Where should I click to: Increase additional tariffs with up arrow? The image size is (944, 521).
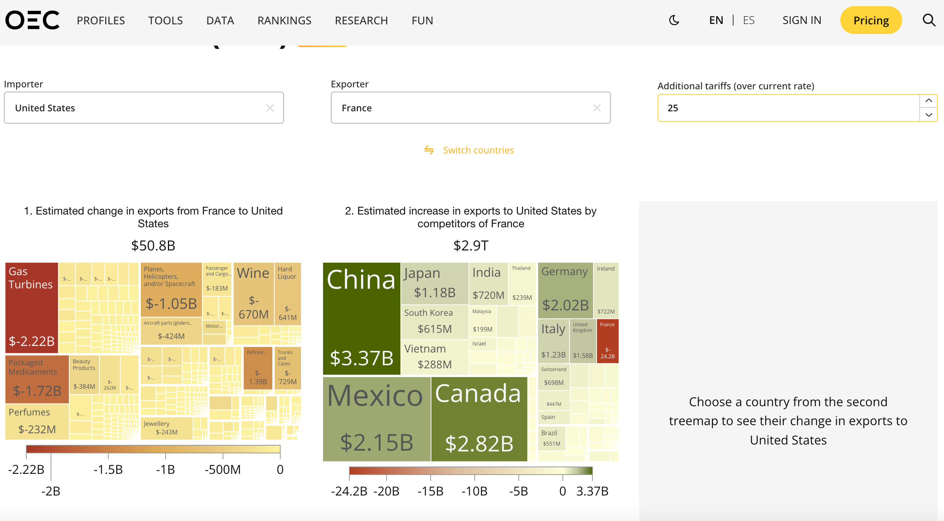(x=929, y=100)
